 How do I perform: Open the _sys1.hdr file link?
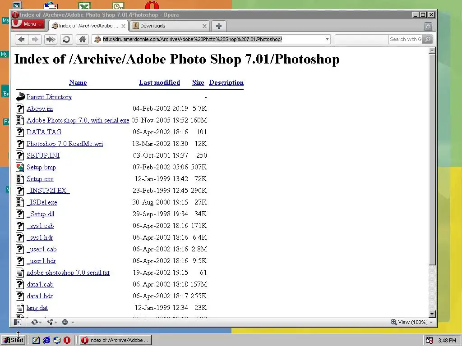pos(40,237)
